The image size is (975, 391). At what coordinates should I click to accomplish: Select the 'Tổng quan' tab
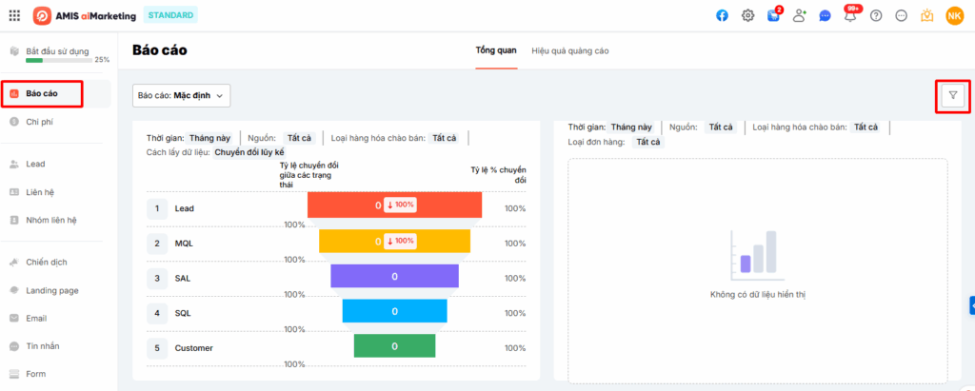coord(496,49)
